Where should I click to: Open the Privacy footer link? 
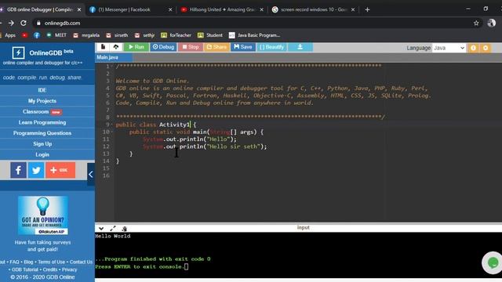[70, 269]
